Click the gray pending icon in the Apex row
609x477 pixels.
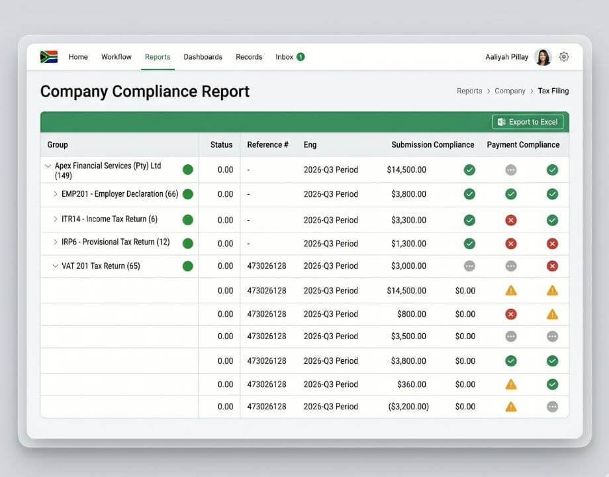point(511,170)
